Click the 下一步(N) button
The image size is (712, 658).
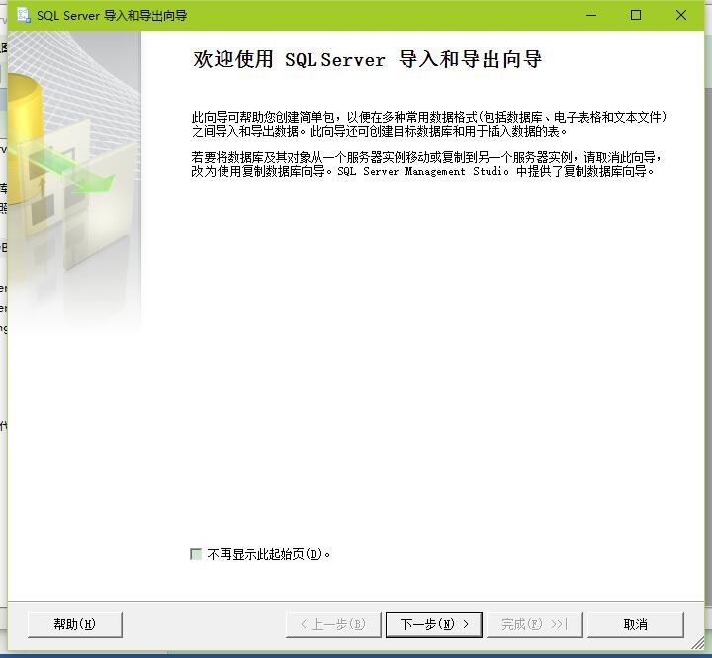click(434, 624)
